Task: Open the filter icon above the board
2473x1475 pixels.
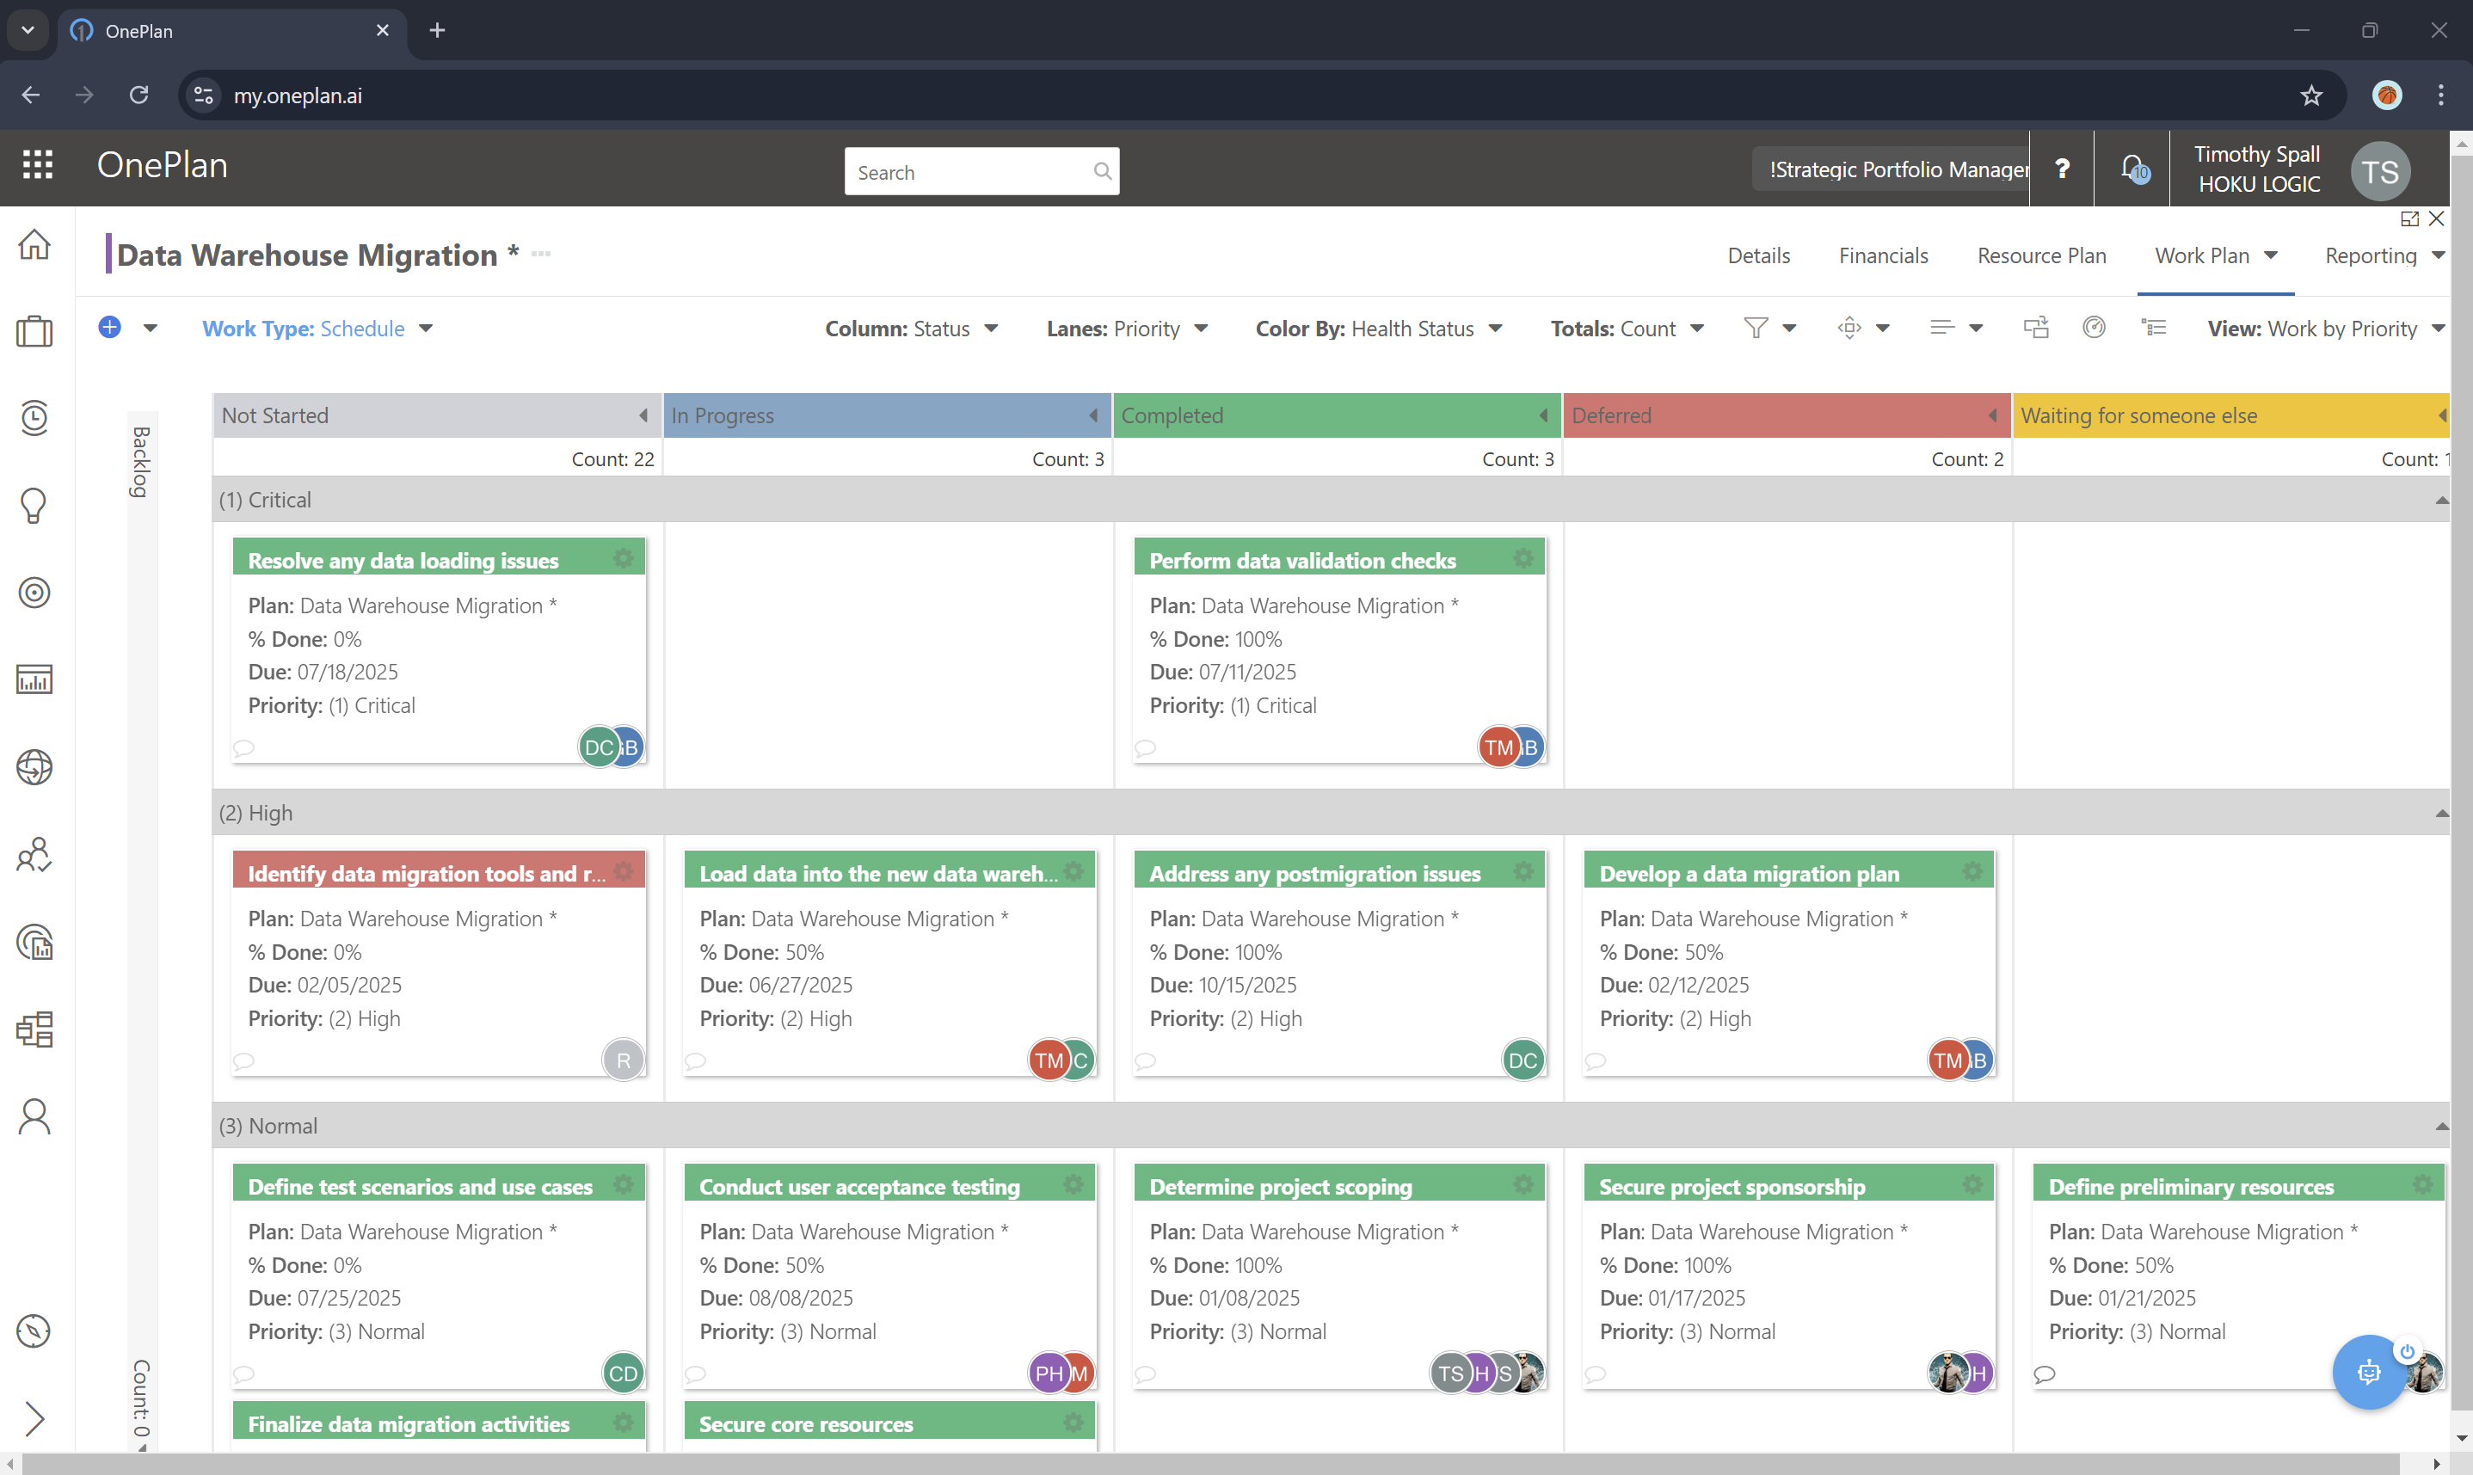Action: pos(1756,327)
